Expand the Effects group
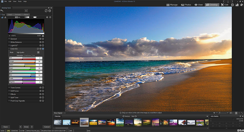 pos(9,94)
